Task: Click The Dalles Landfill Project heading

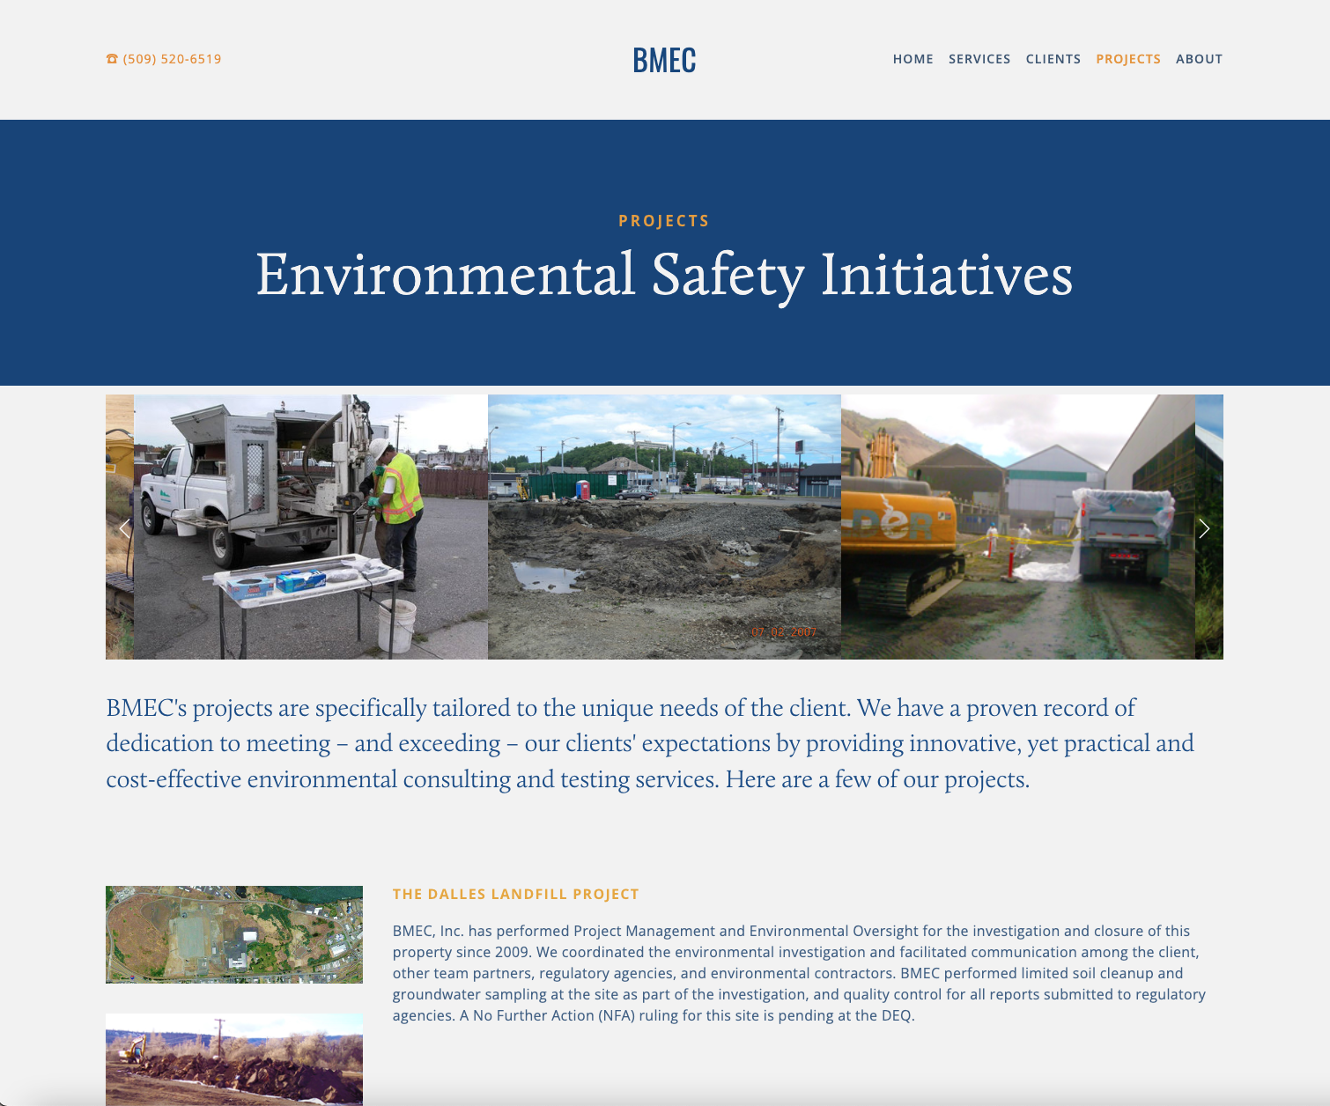Action: click(x=516, y=894)
